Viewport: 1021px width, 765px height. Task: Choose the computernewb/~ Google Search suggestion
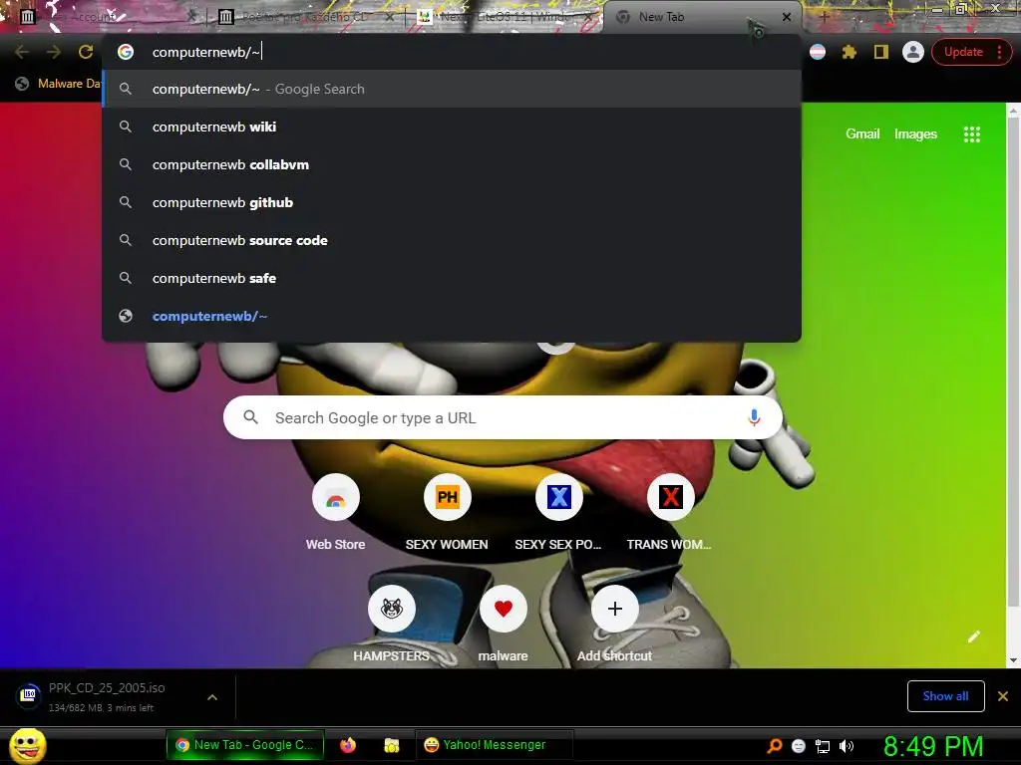(452, 89)
